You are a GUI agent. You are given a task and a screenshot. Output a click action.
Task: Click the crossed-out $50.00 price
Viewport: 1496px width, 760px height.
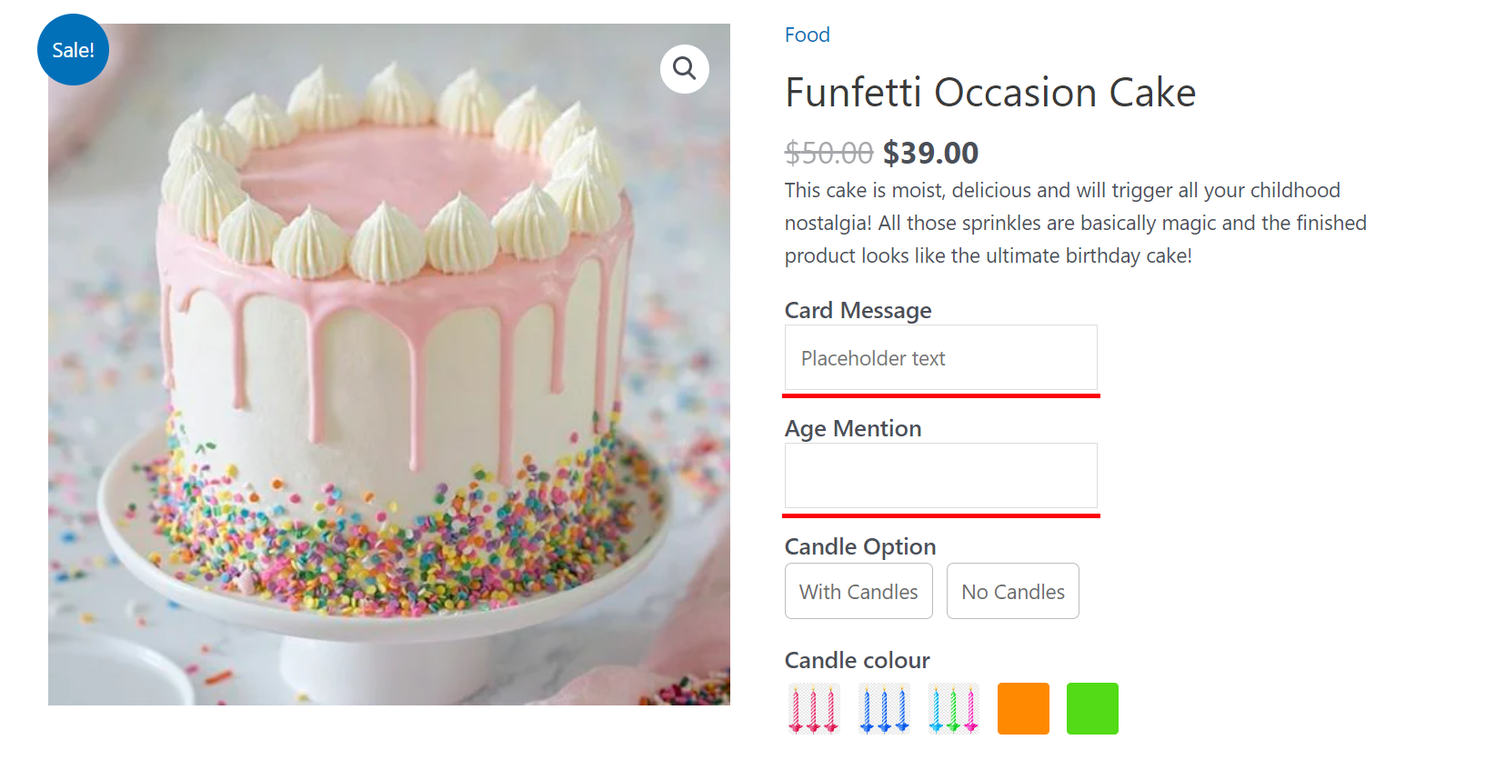tap(828, 153)
